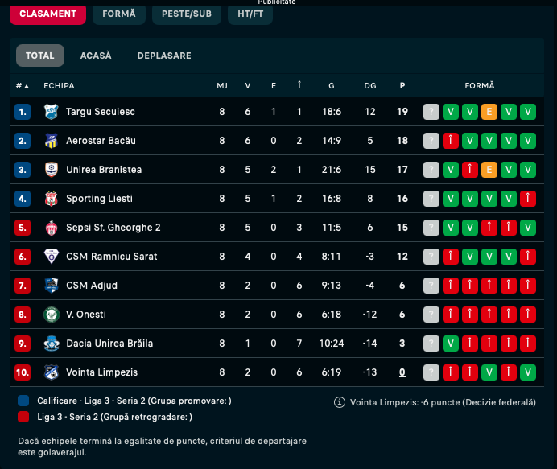Switch to the DEPLASARE standings filter
Viewport: 557px width, 469px height.
(164, 56)
